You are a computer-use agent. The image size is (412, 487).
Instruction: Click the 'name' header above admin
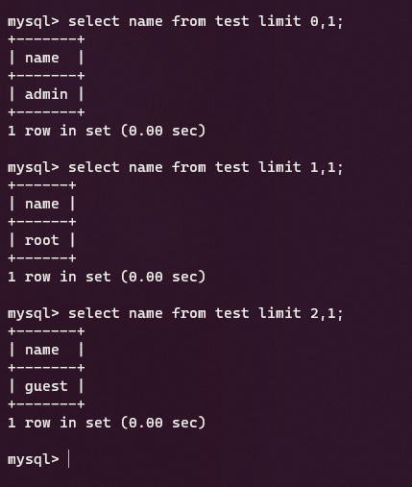(42, 59)
